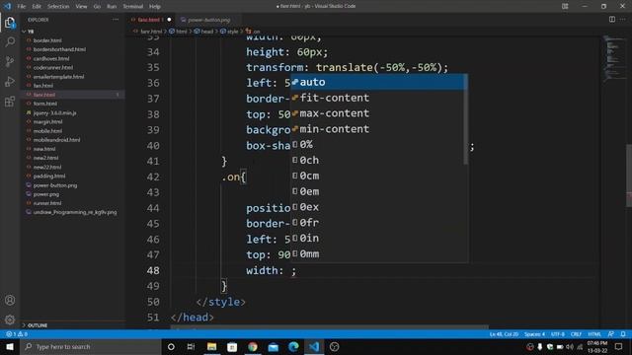Pick the 0em suggestion

pos(377,191)
